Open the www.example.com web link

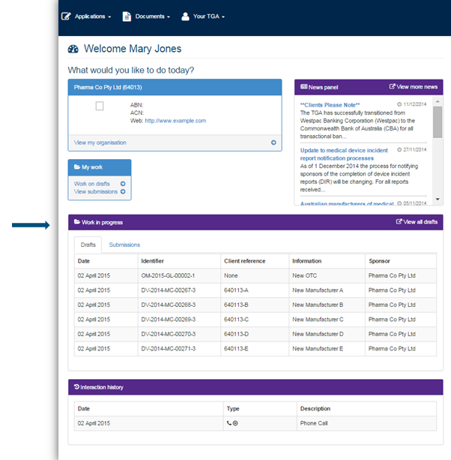point(175,120)
